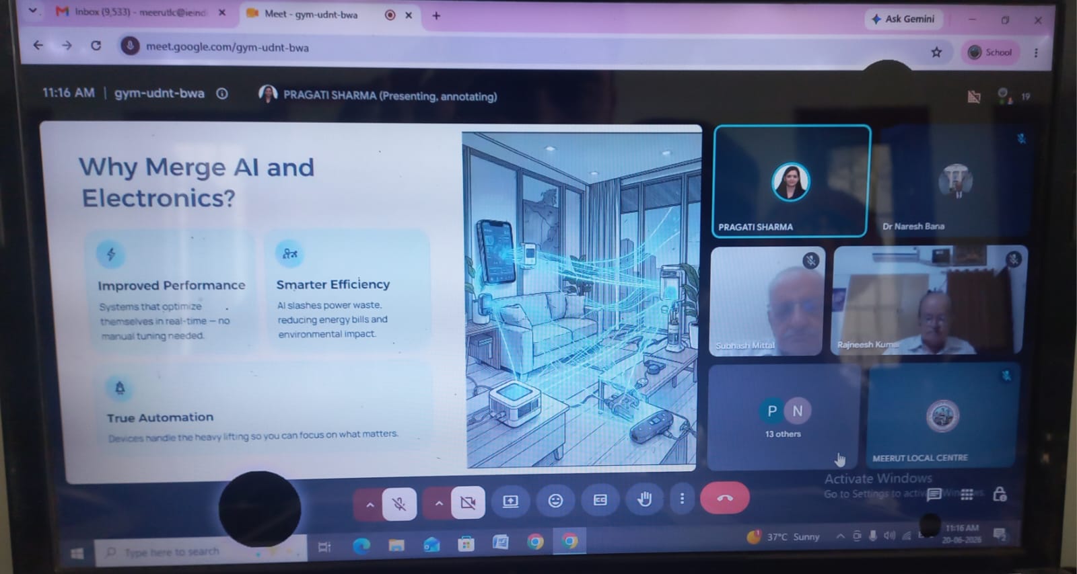Click the active Chrome icon on the taskbar

click(569, 540)
